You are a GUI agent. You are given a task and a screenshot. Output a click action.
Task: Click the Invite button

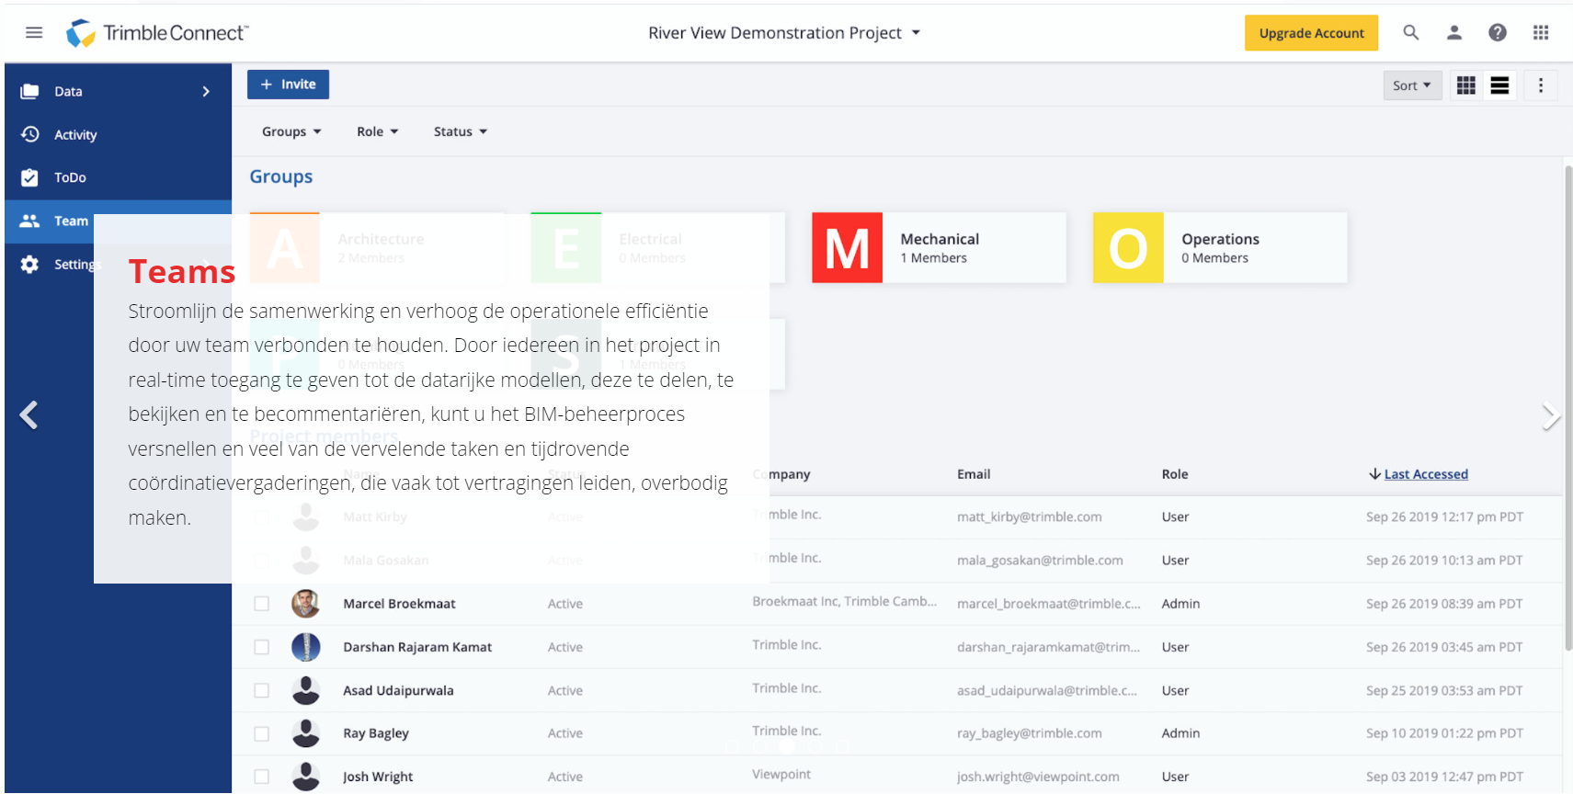coord(288,85)
